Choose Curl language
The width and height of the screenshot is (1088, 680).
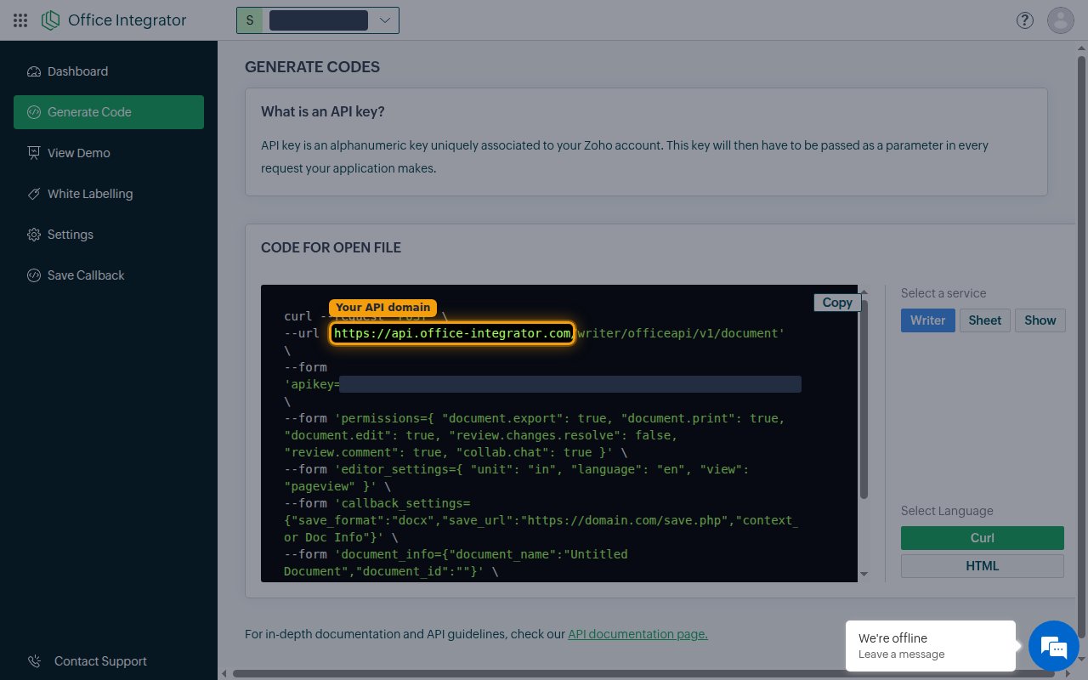pos(982,538)
